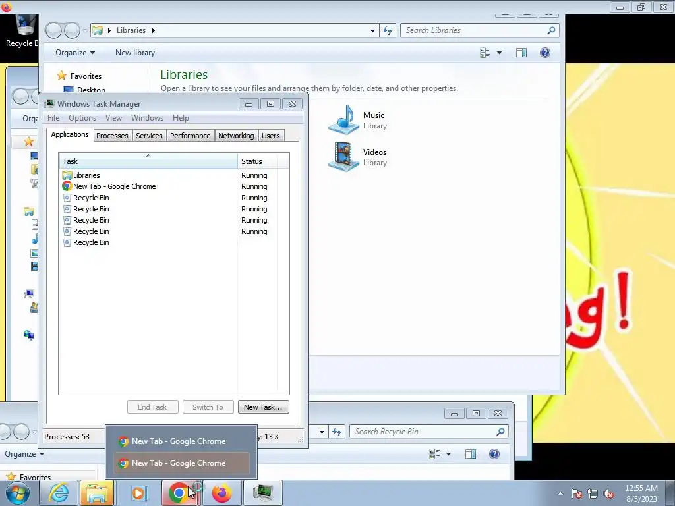The height and width of the screenshot is (506, 675).
Task: Open View menu in Task Manager
Action: (113, 118)
